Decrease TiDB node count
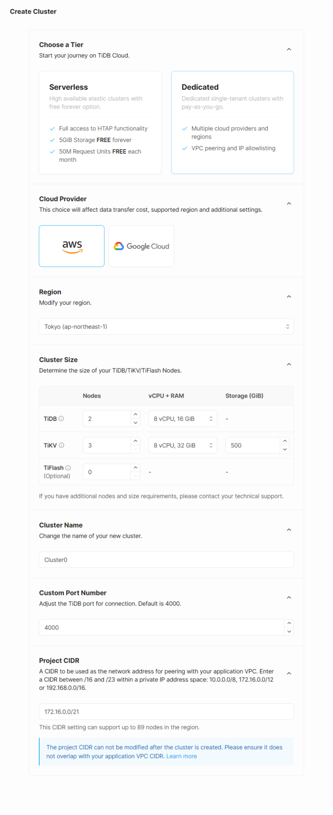The image size is (333, 815). click(x=135, y=423)
